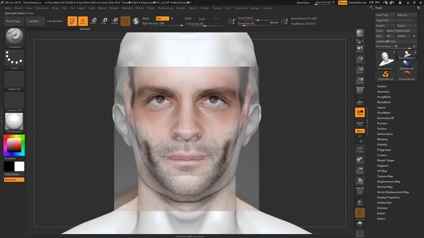
Task: Expand the ArrayMesh sub-palette
Action: 384,97
